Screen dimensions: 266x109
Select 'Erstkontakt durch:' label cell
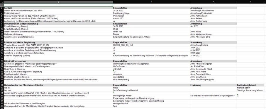tap(58, 13)
